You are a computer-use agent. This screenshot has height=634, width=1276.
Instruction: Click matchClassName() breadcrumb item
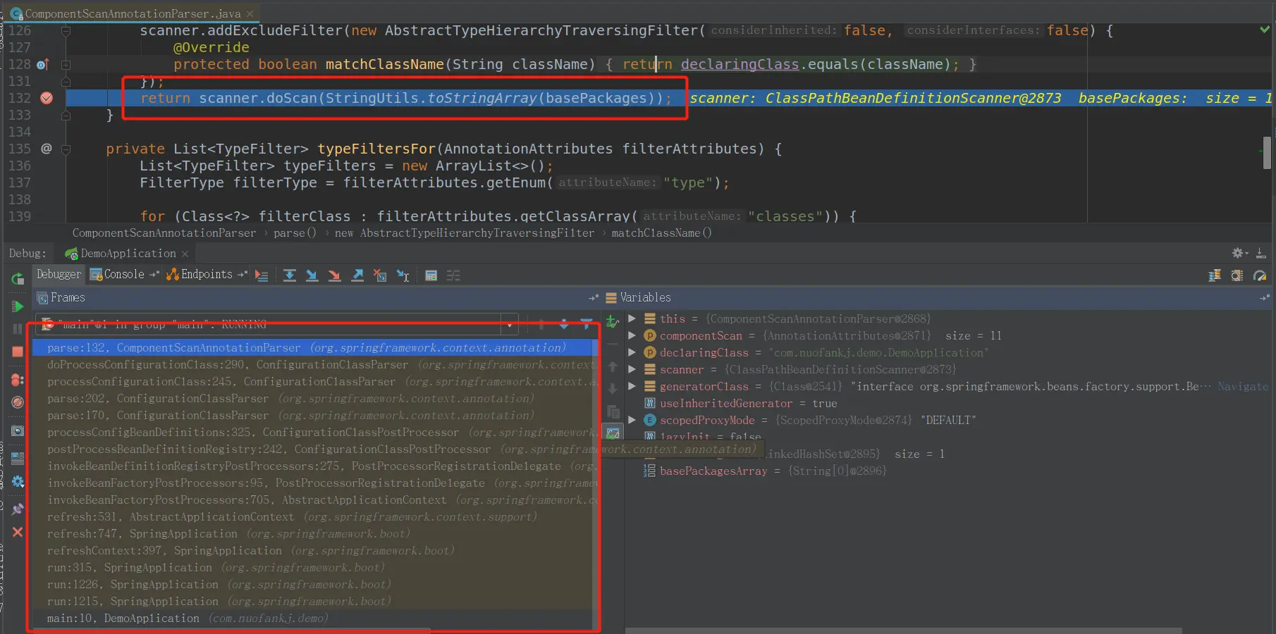pyautogui.click(x=661, y=233)
